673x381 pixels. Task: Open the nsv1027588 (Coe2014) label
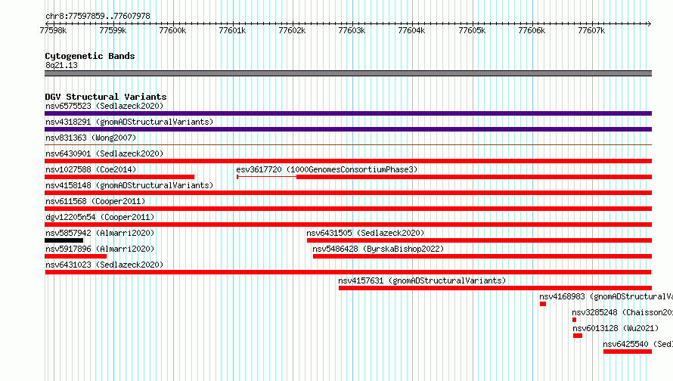click(91, 169)
